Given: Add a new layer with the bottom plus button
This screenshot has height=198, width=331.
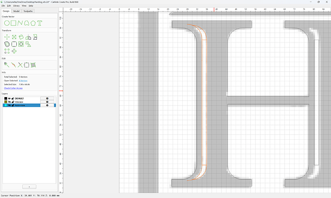Looking at the screenshot, I should point(29,187).
